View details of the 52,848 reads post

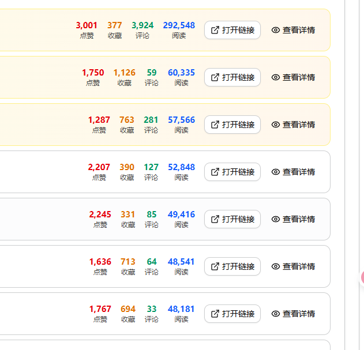coord(293,172)
